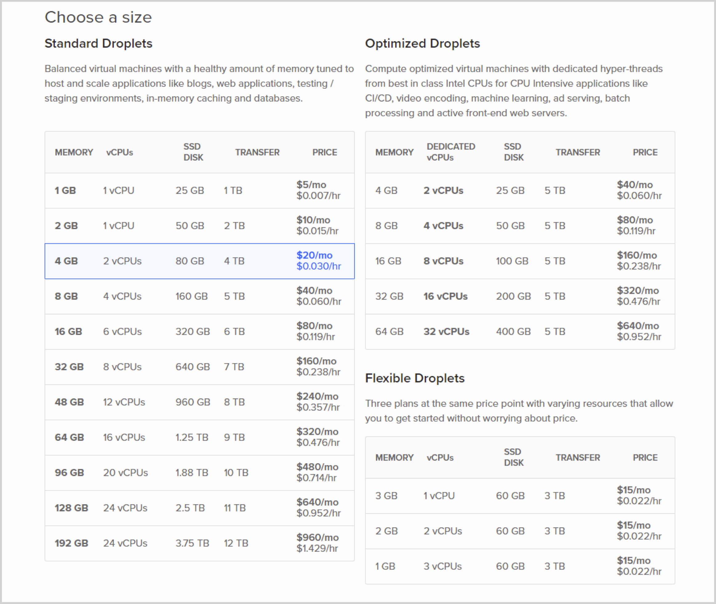
Task: Click SSD DISK header in Standard table
Action: [193, 152]
